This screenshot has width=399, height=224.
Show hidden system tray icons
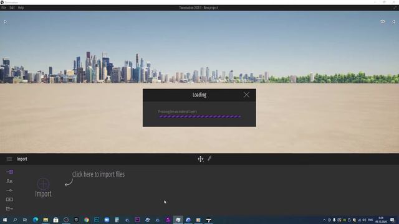[x=324, y=220]
